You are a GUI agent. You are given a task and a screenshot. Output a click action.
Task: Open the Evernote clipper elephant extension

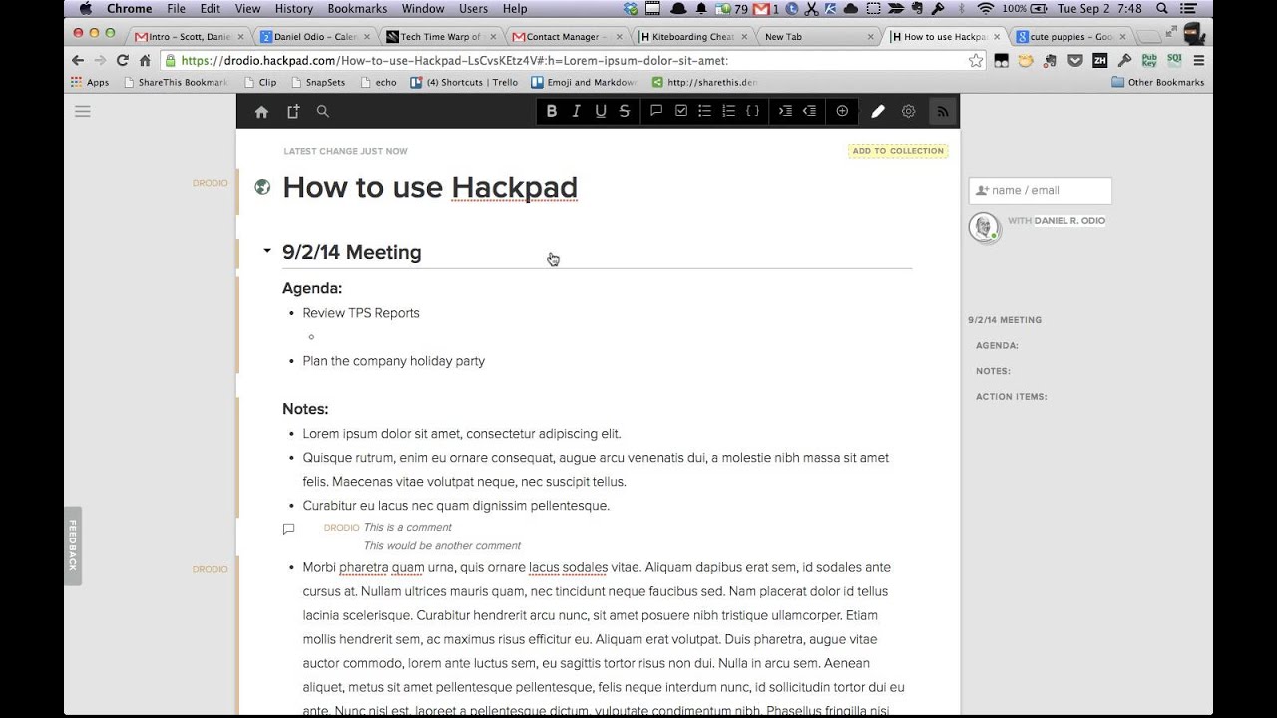click(x=1050, y=61)
